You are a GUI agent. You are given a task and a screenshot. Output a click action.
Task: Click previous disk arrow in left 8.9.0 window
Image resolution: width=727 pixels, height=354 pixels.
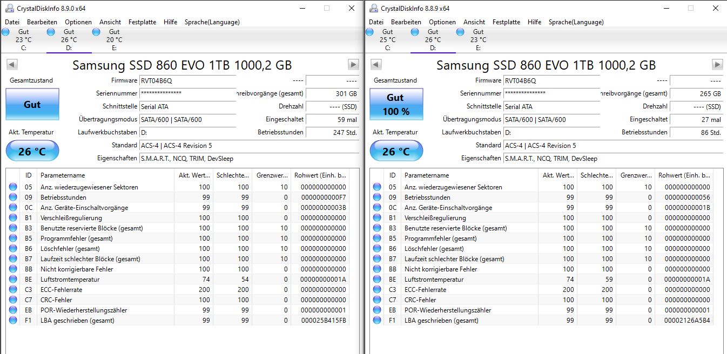12,65
